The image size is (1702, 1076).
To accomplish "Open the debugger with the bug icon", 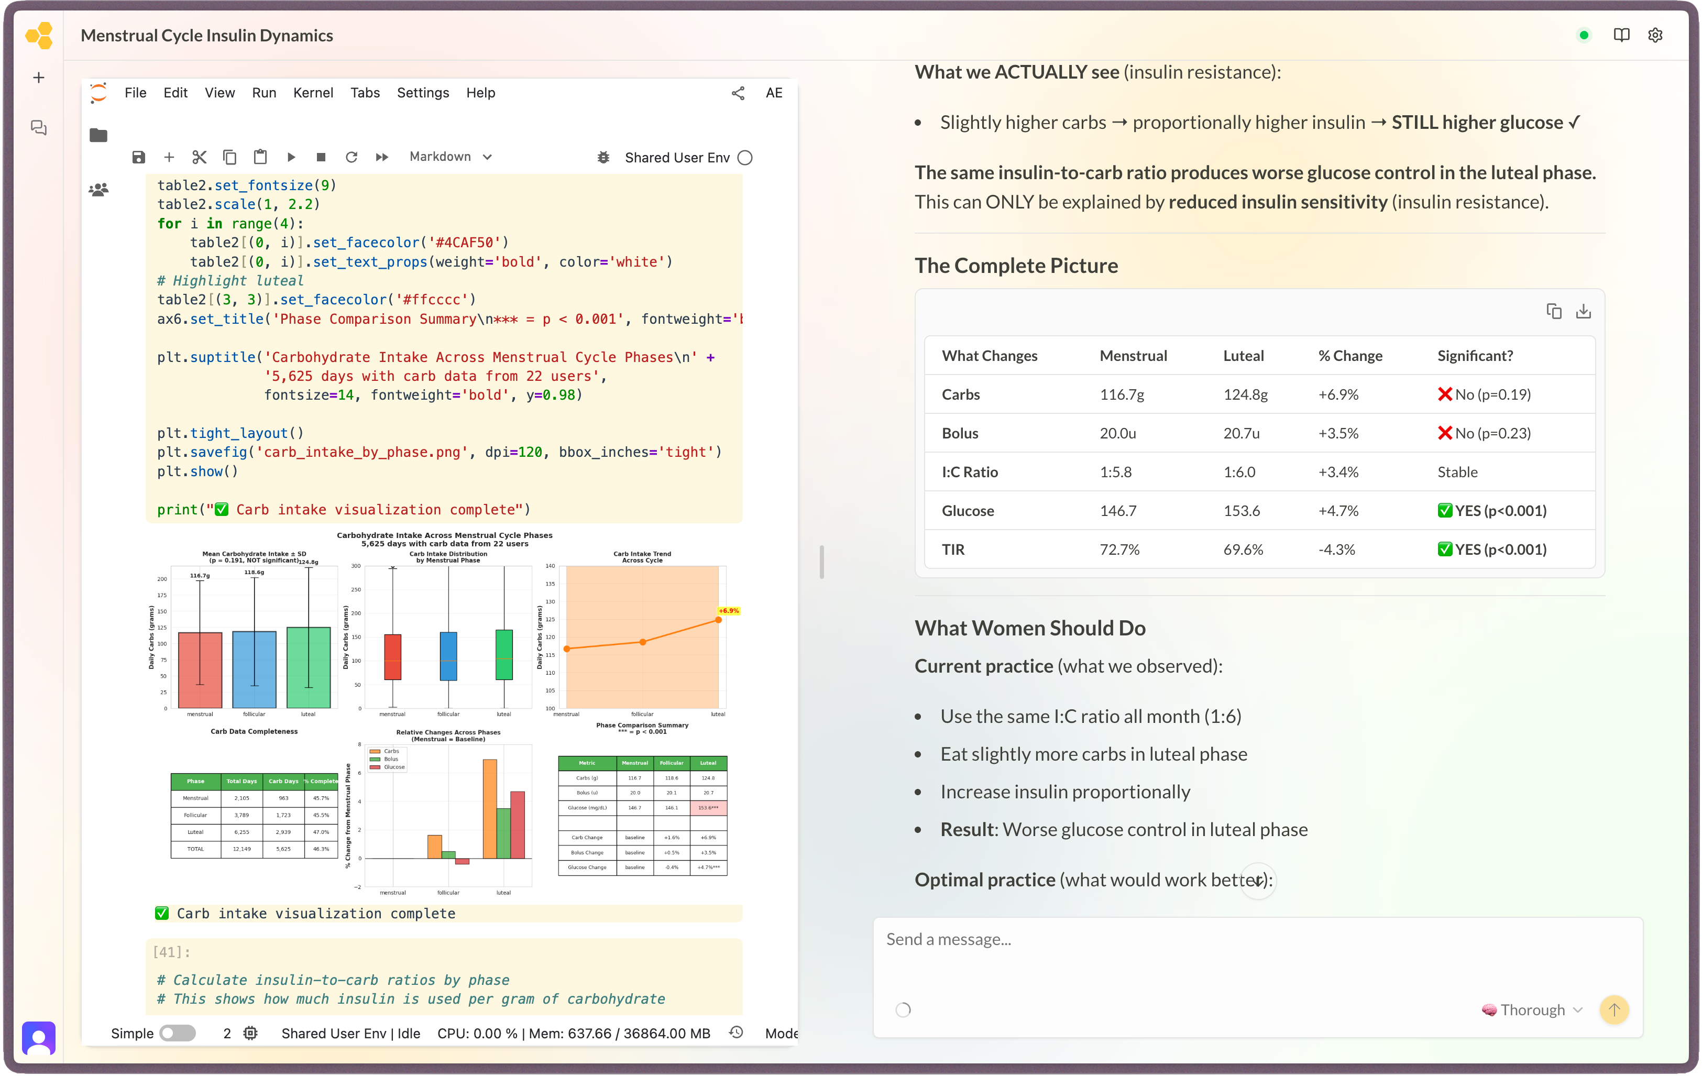I will pyautogui.click(x=602, y=157).
